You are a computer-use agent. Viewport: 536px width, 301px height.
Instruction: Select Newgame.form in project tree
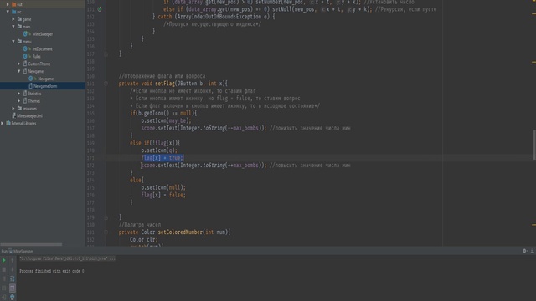[x=43, y=86]
